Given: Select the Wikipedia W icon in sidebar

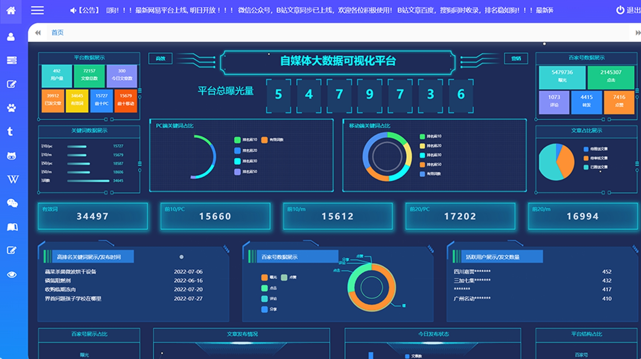Looking at the screenshot, I should pyautogui.click(x=12, y=179).
